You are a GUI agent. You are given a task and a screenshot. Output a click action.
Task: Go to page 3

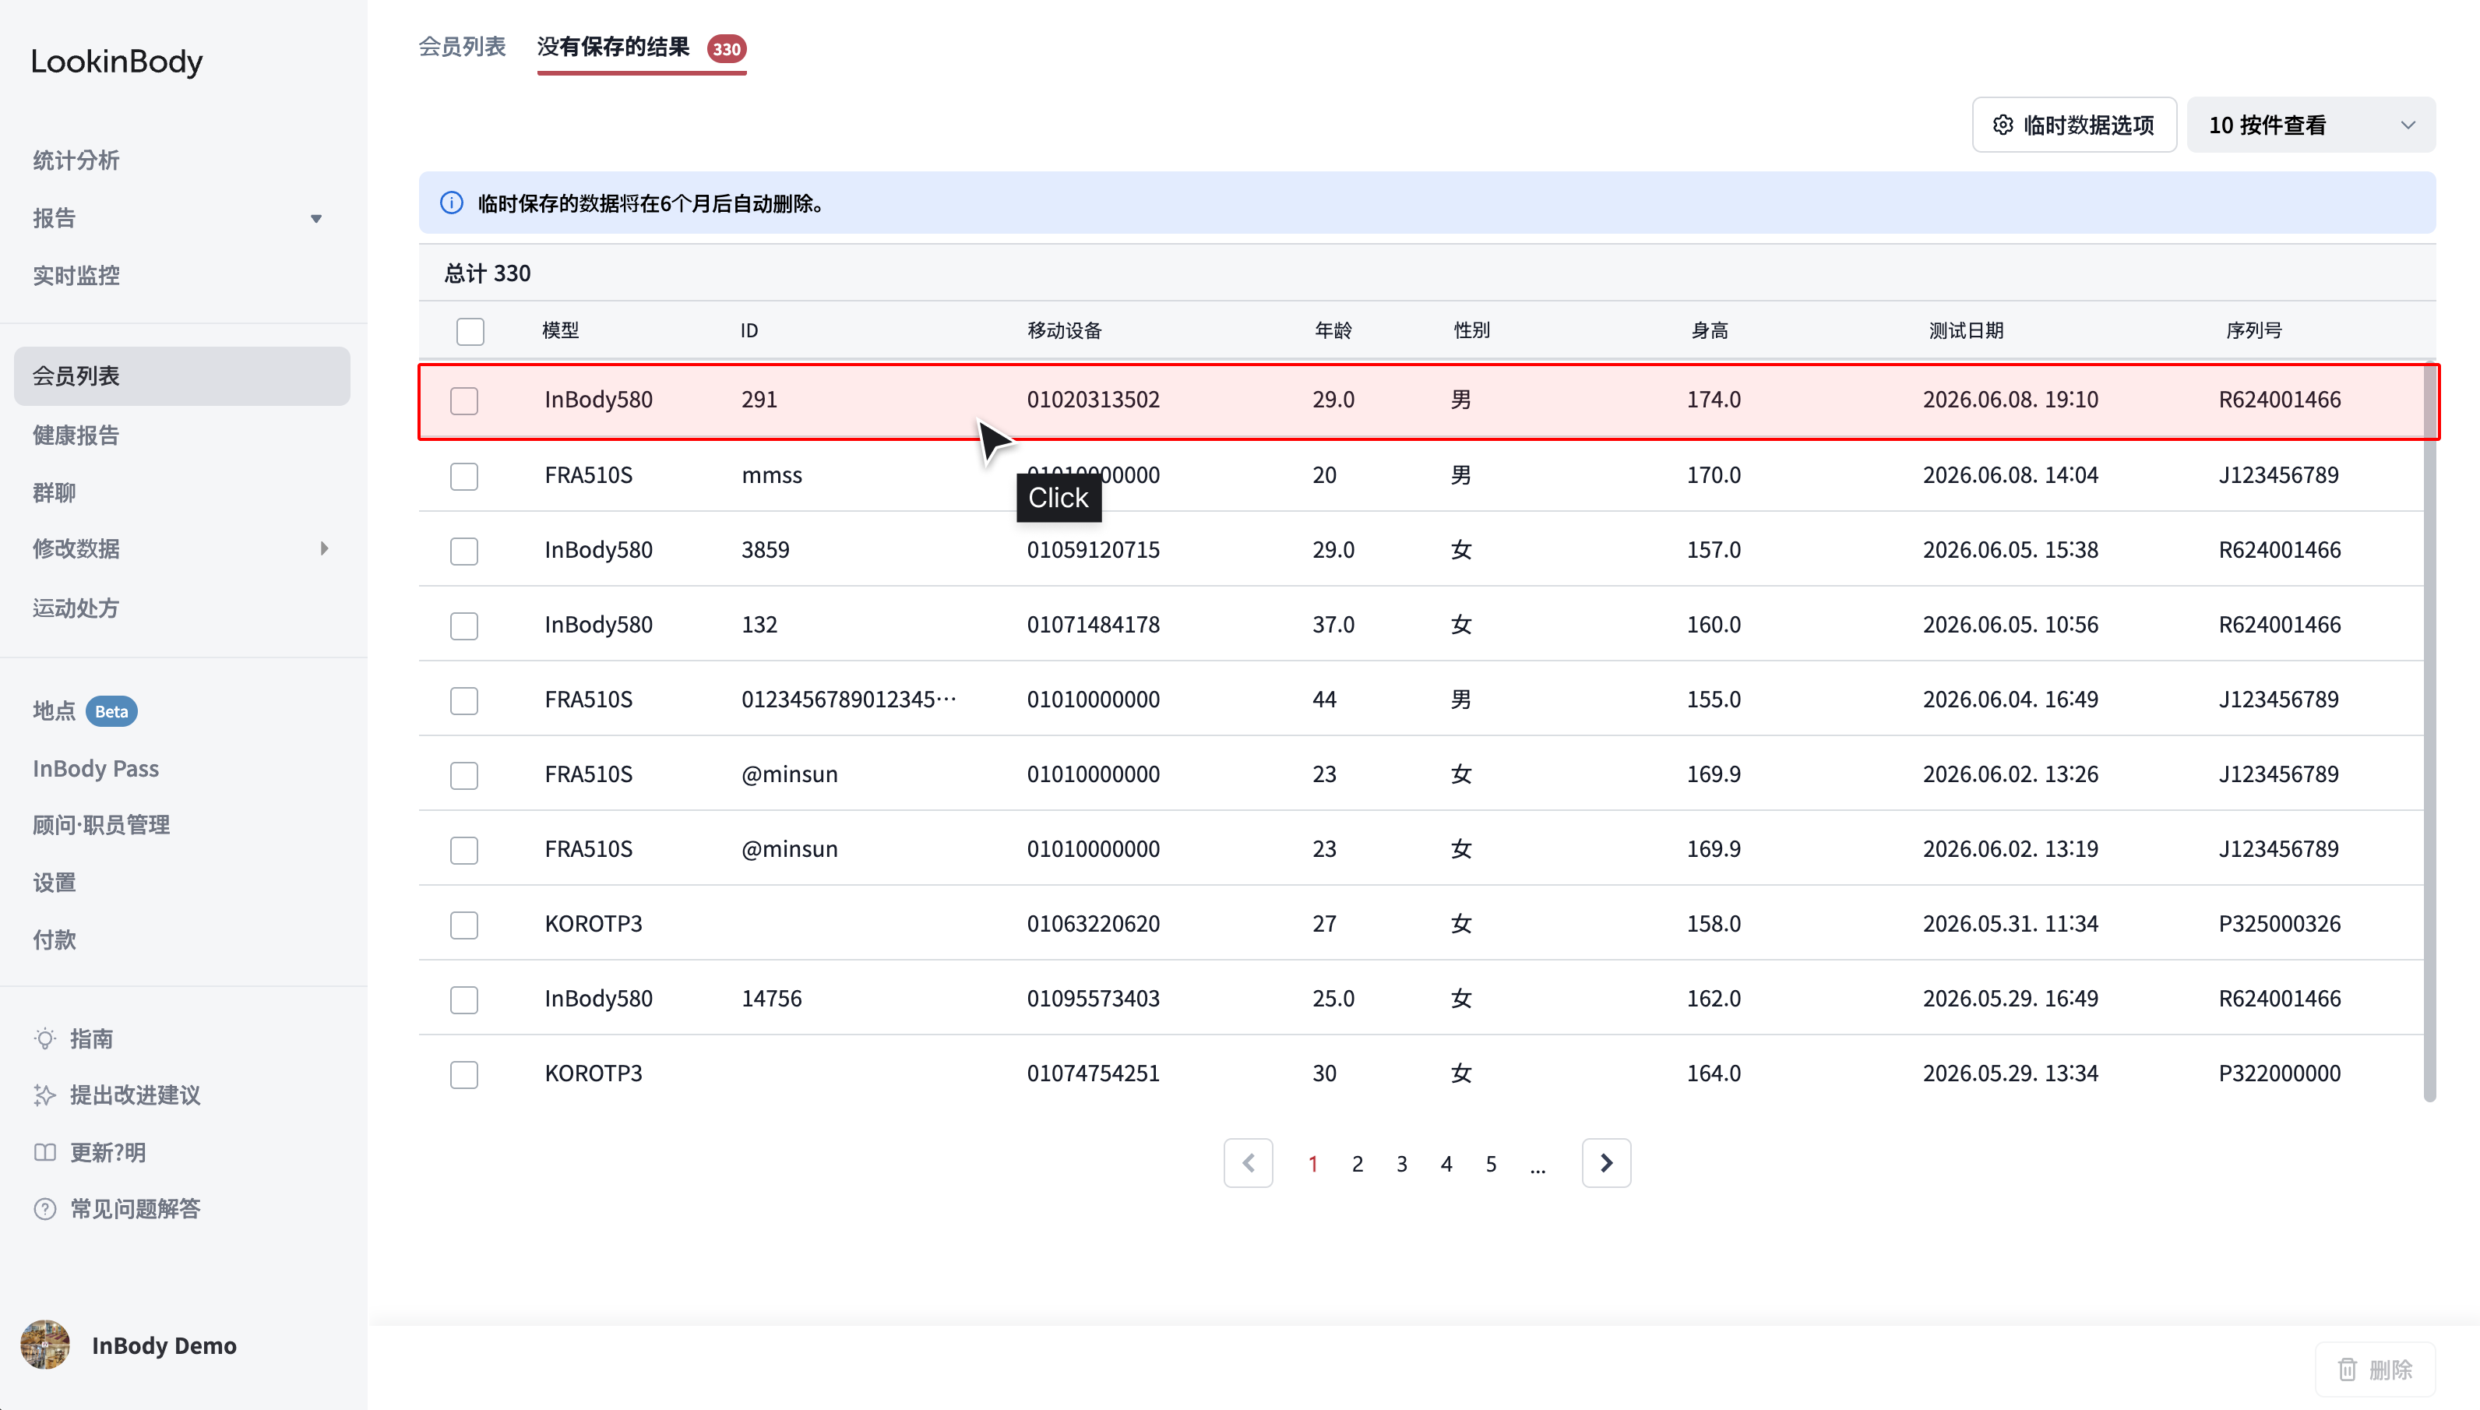pos(1402,1164)
